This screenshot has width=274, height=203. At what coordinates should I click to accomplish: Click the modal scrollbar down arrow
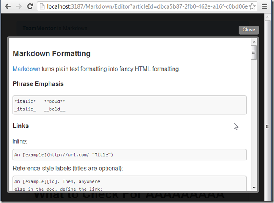[x=254, y=187]
